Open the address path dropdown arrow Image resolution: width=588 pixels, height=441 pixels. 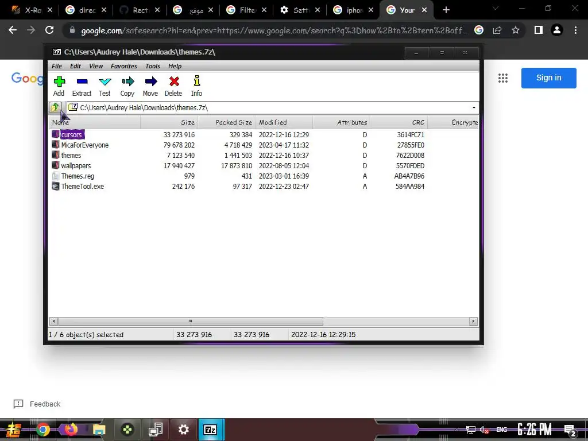[x=474, y=107]
